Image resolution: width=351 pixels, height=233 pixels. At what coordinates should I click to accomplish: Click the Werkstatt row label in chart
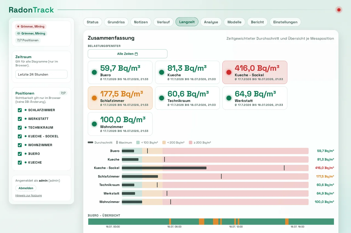pyautogui.click(x=112, y=193)
